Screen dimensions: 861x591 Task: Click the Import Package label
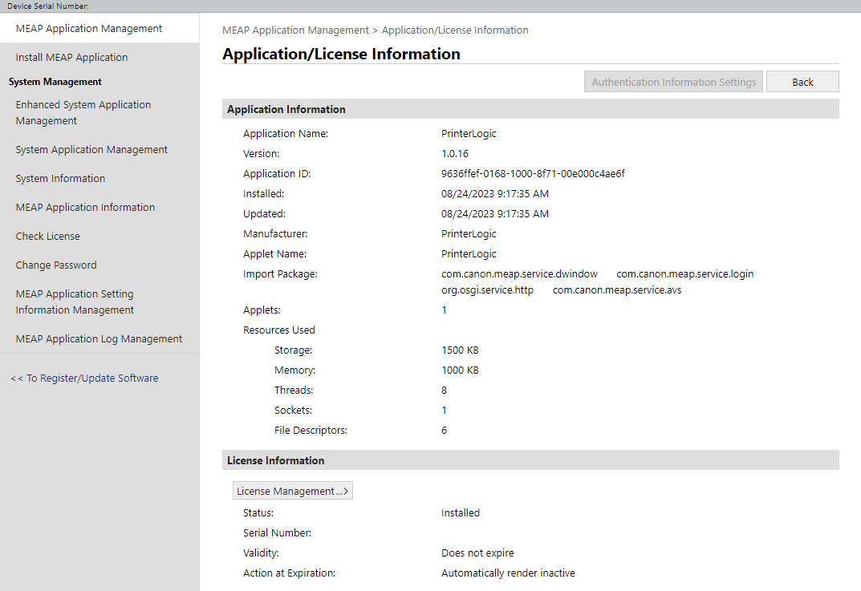point(280,273)
